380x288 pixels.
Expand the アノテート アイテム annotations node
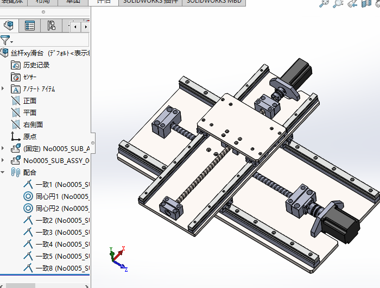coord(3,89)
